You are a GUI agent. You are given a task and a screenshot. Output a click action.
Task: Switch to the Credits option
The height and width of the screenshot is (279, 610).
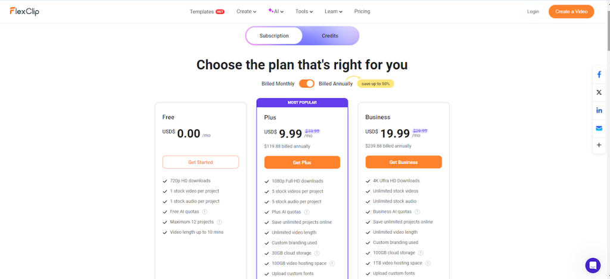click(330, 36)
